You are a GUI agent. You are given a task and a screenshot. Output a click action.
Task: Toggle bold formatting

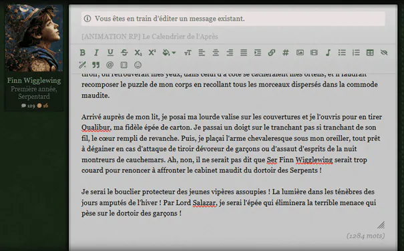pos(82,53)
